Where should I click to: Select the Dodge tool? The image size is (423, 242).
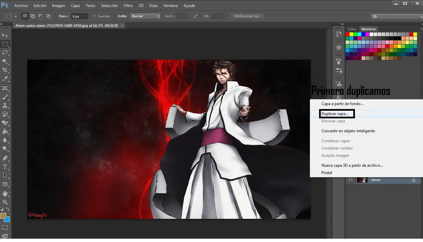pyautogui.click(x=5, y=149)
